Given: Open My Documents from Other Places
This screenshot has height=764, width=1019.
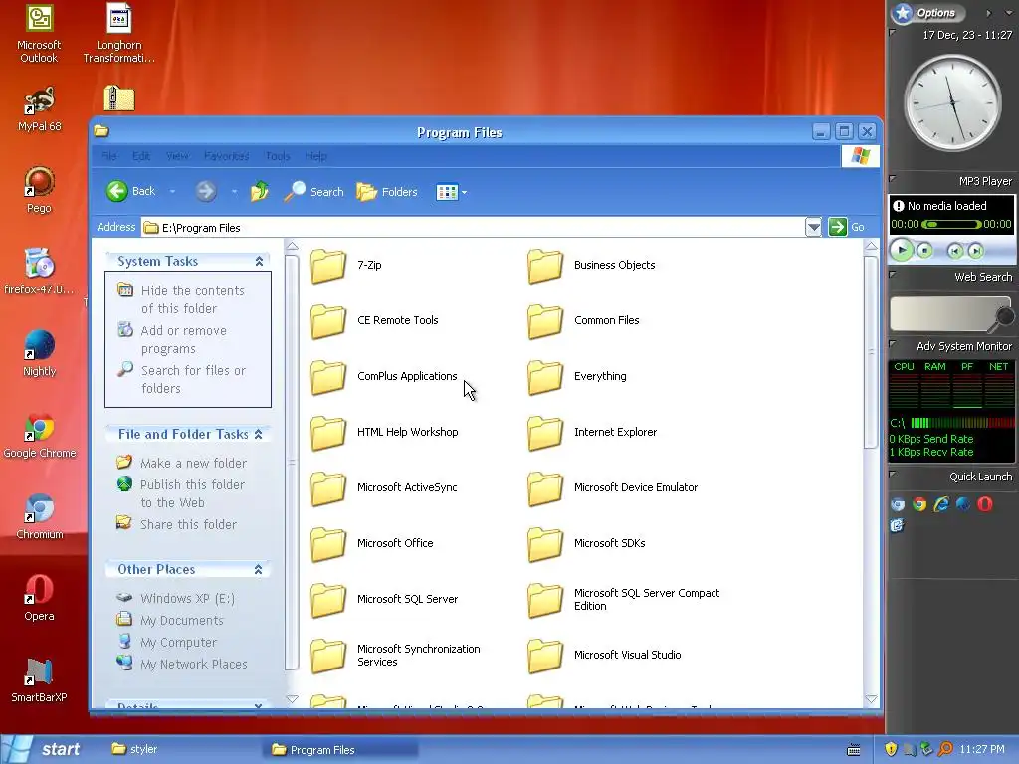Looking at the screenshot, I should pyautogui.click(x=181, y=621).
